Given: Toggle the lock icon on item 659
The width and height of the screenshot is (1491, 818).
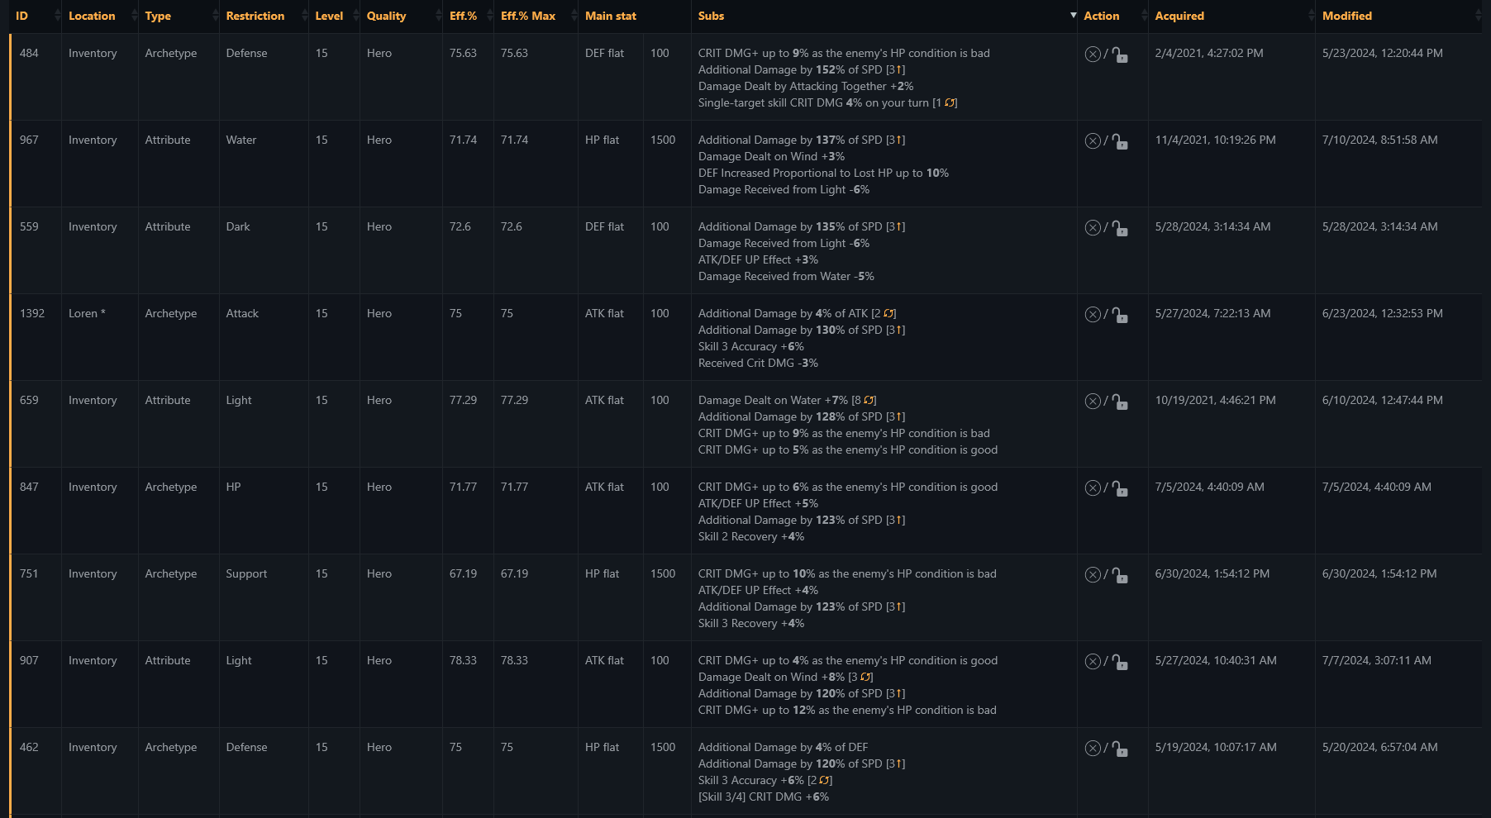Looking at the screenshot, I should [1120, 402].
